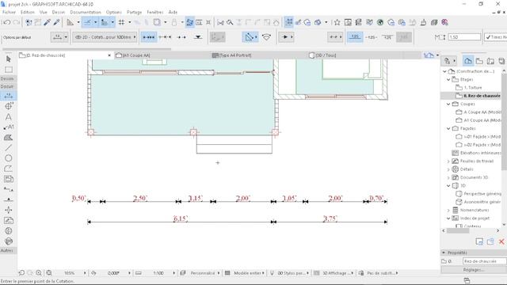This screenshot has height=285, width=507.
Task: Toggle elevation dimension method
Action: pyautogui.click(x=198, y=37)
